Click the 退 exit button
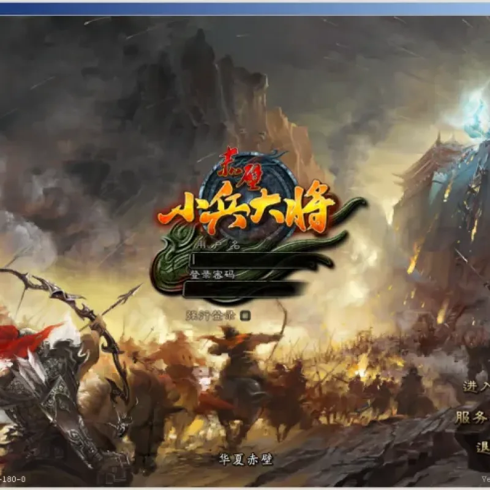 (483, 447)
